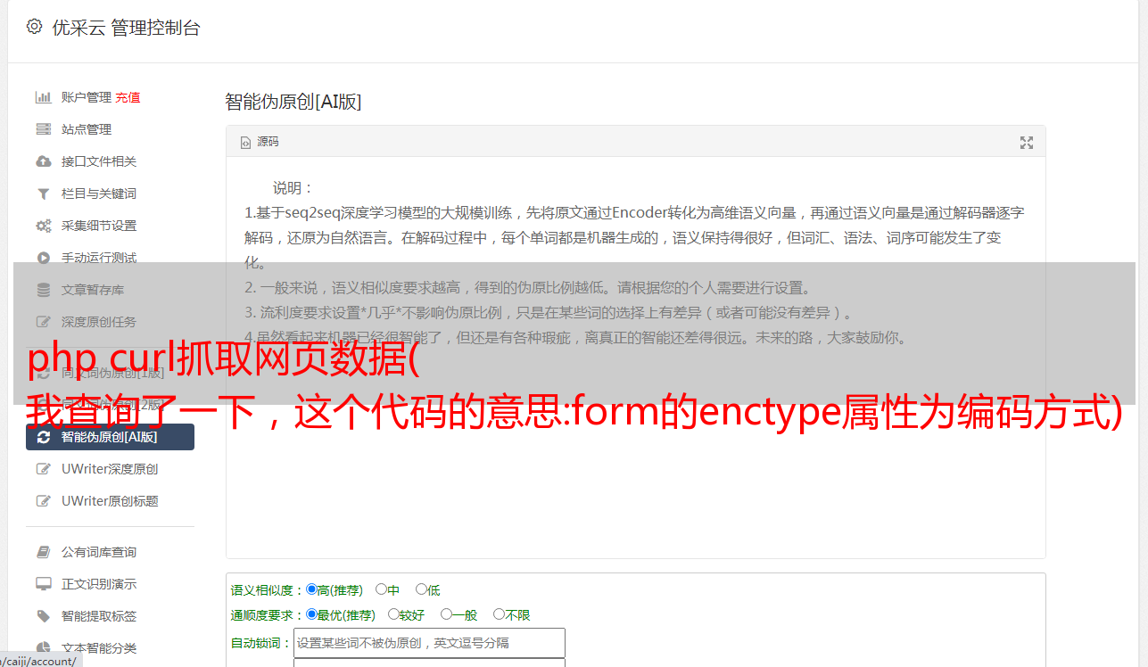Image resolution: width=1148 pixels, height=667 pixels.
Task: Click the fullscreen expand icon in editor toolbar
Action: click(1027, 143)
